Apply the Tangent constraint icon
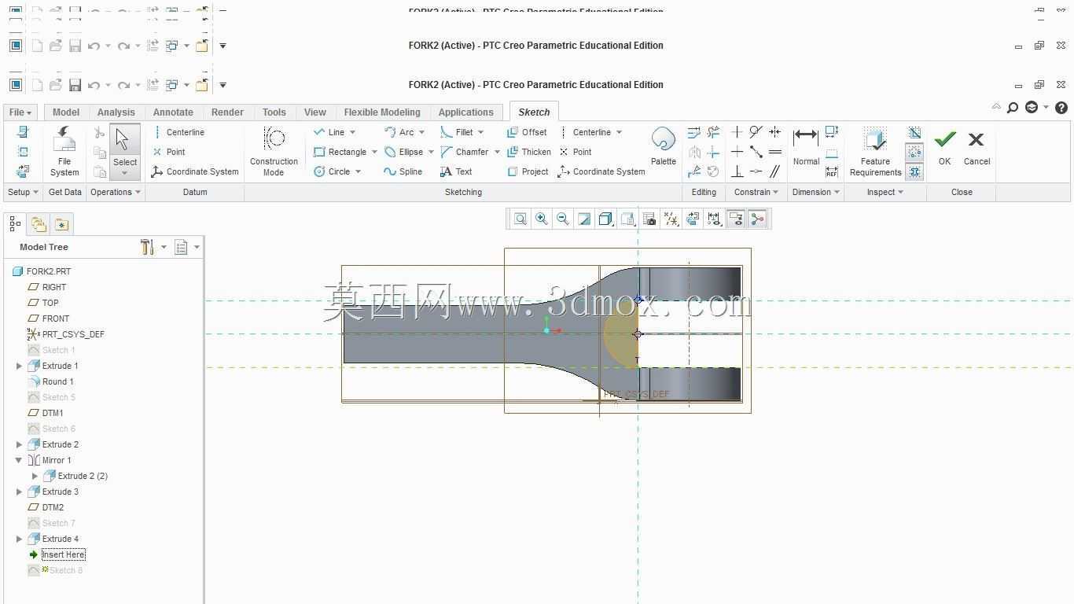Screen dimensions: 1074x604 click(756, 132)
